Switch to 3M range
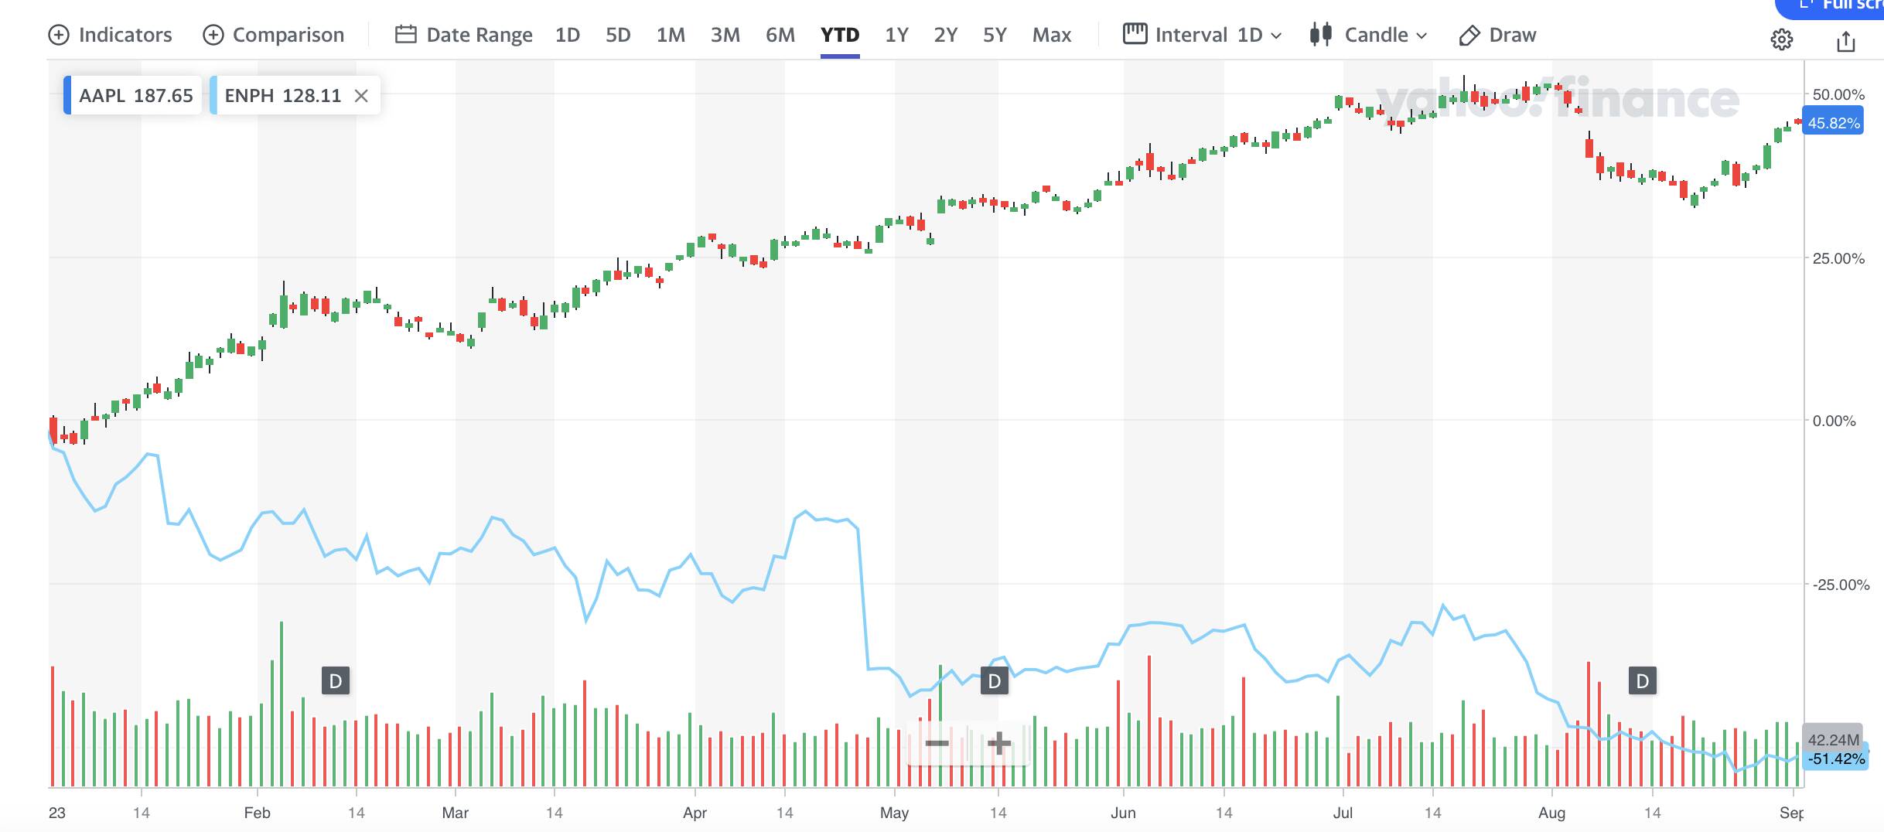The image size is (1884, 832). click(725, 35)
